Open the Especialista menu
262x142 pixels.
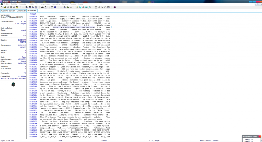(56, 4)
